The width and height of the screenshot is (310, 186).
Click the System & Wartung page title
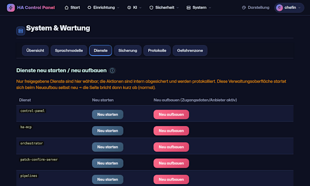58,28
